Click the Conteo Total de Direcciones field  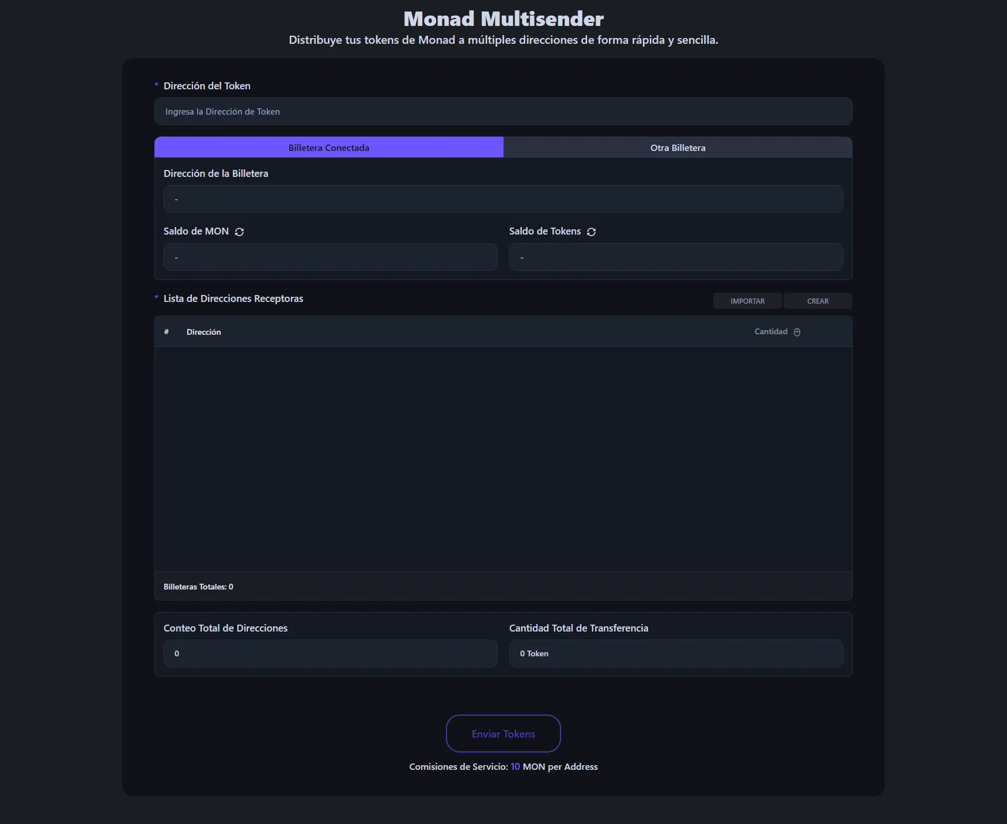pyautogui.click(x=330, y=653)
